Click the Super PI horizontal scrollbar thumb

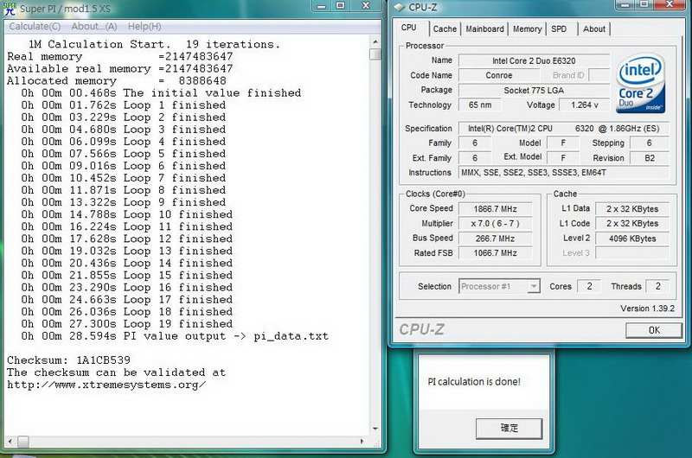(x=23, y=442)
